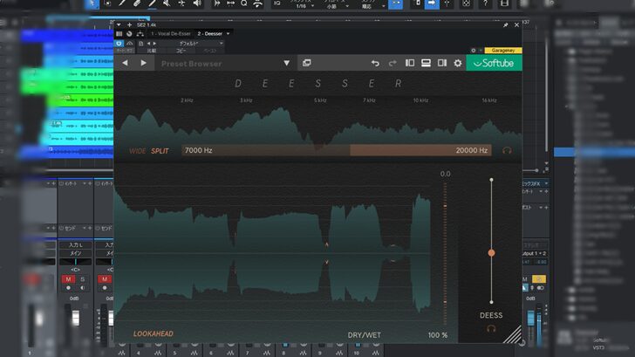635x357 pixels.
Task: Open the plugin window menu triangle
Action: [x=119, y=24]
